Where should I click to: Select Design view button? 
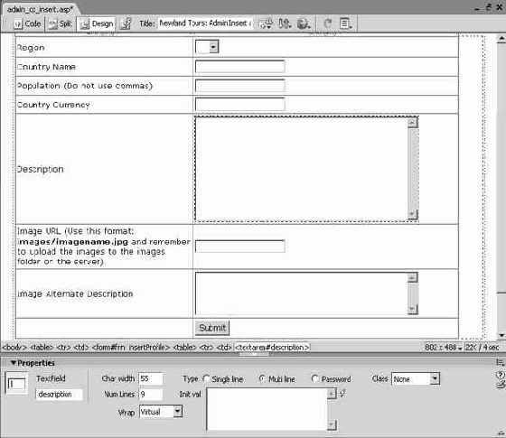[96, 23]
